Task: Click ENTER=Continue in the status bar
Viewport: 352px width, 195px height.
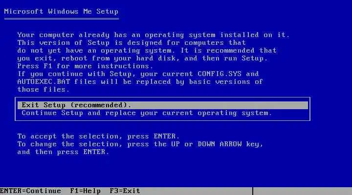Action: pos(30,191)
